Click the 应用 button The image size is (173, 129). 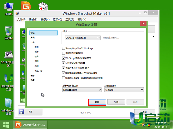click(135, 102)
